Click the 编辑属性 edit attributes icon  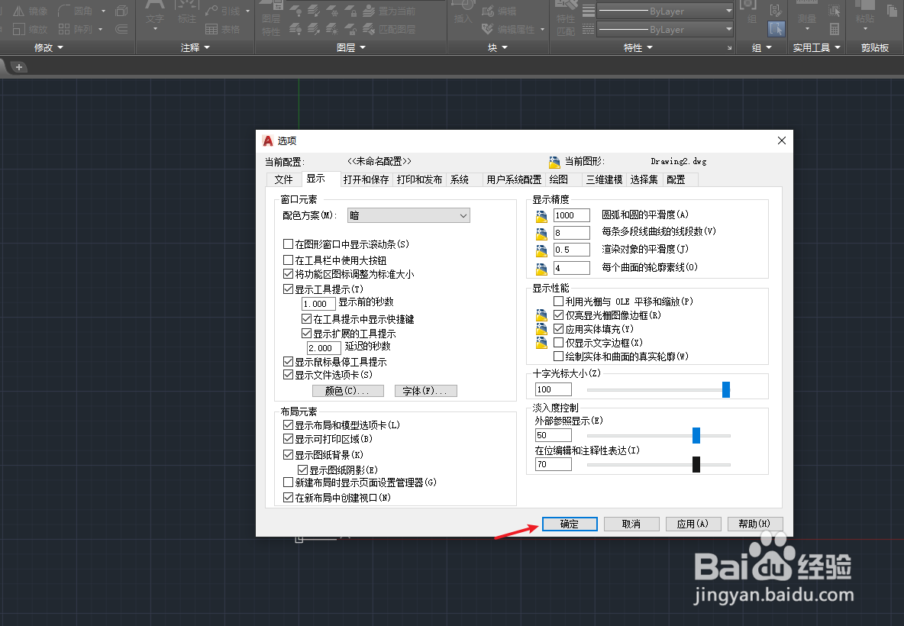click(488, 29)
